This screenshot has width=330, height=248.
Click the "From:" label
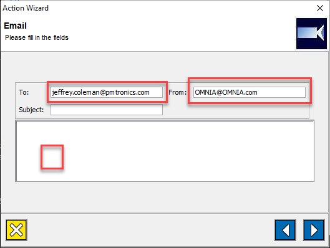pyautogui.click(x=177, y=92)
